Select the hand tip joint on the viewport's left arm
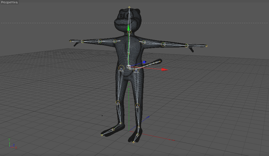The image size is (269, 156). click(70, 41)
